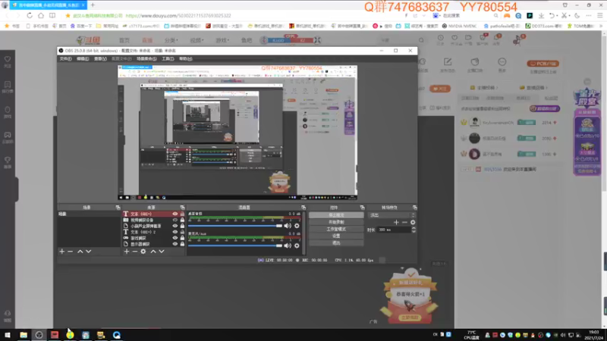Go to the browser home page icon
Screen dimensions: 607x341
coord(41,15)
